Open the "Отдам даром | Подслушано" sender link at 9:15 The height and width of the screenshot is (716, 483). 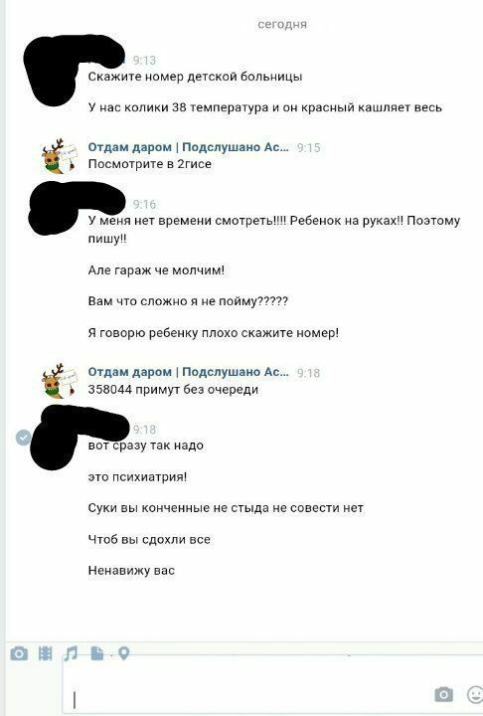[x=188, y=147]
